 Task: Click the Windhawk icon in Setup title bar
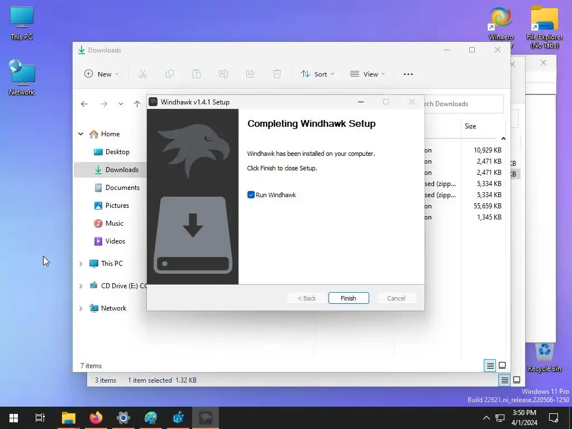[154, 102]
